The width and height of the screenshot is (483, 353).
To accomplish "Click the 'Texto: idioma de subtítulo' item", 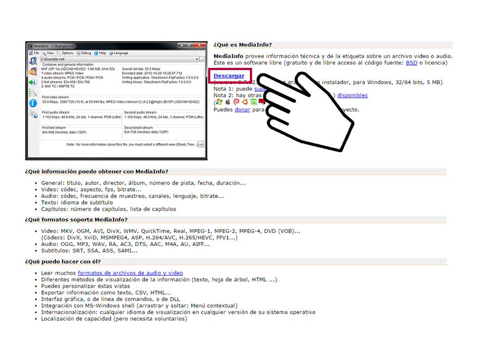I will 77,203.
